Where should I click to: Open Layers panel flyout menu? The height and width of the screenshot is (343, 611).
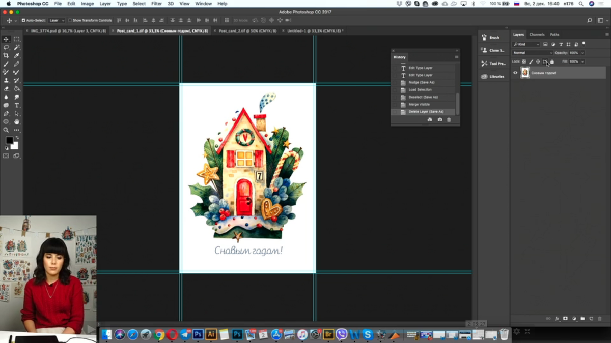(x=606, y=35)
